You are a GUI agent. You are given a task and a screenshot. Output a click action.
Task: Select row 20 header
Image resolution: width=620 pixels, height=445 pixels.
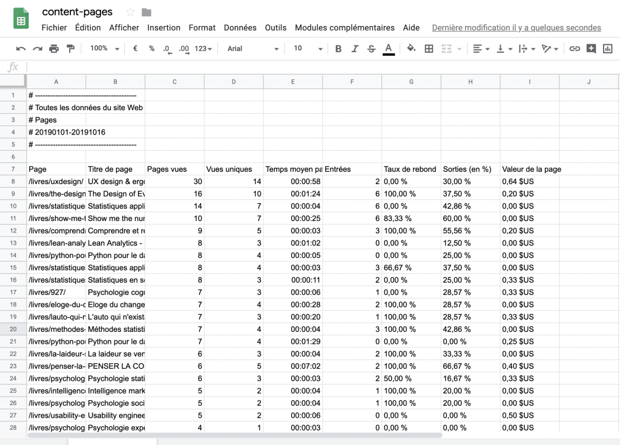click(x=13, y=329)
